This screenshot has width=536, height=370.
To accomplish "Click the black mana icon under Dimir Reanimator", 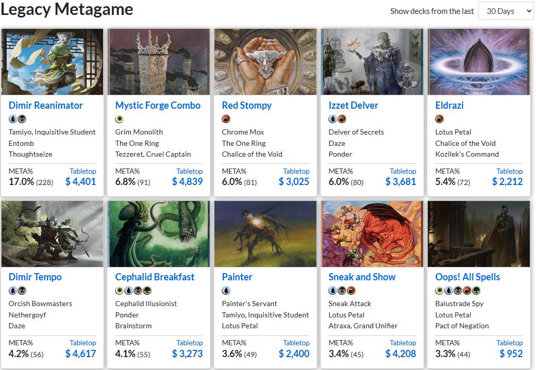I will point(21,119).
